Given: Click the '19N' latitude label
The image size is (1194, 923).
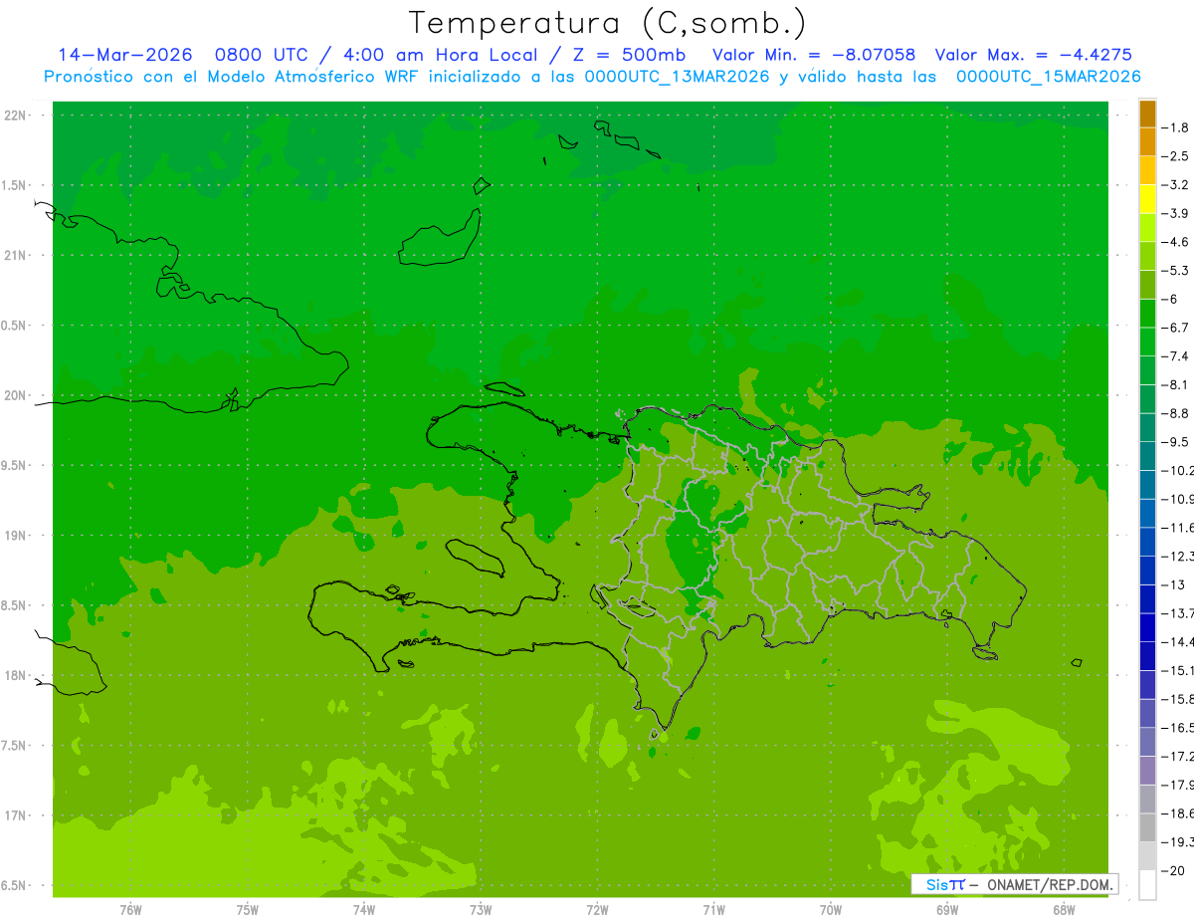Looking at the screenshot, I should [17, 536].
